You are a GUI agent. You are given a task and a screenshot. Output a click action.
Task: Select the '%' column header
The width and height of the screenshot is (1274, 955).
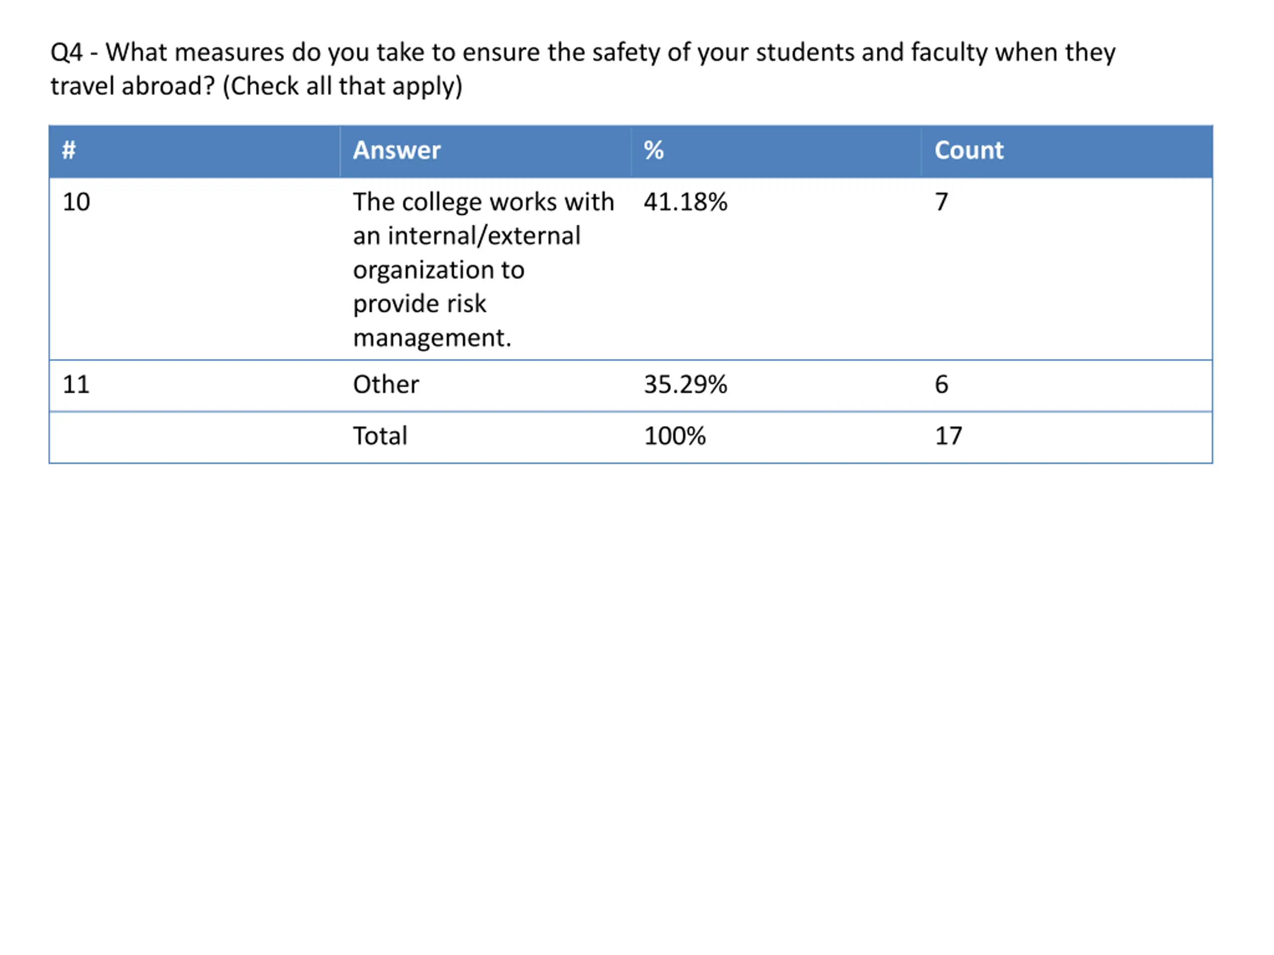(776, 151)
